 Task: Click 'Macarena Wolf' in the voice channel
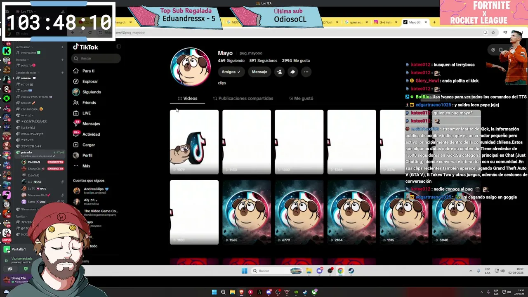click(x=43, y=195)
